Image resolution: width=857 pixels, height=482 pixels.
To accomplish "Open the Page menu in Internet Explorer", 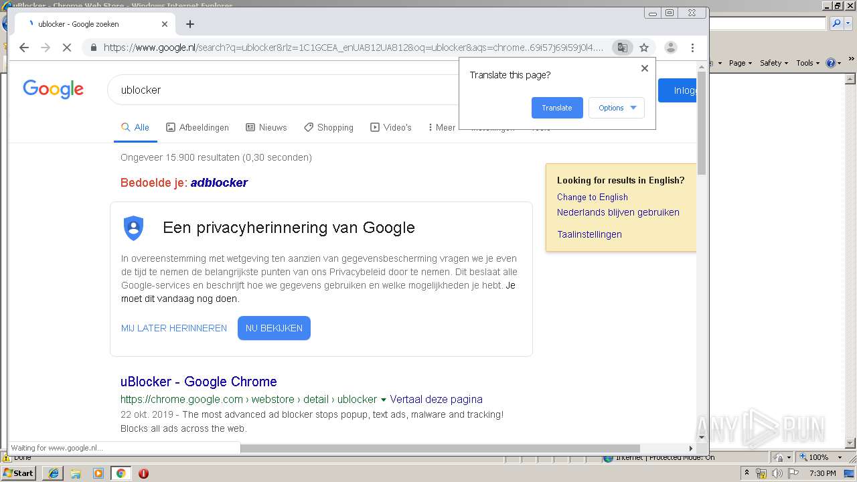I will 740,63.
